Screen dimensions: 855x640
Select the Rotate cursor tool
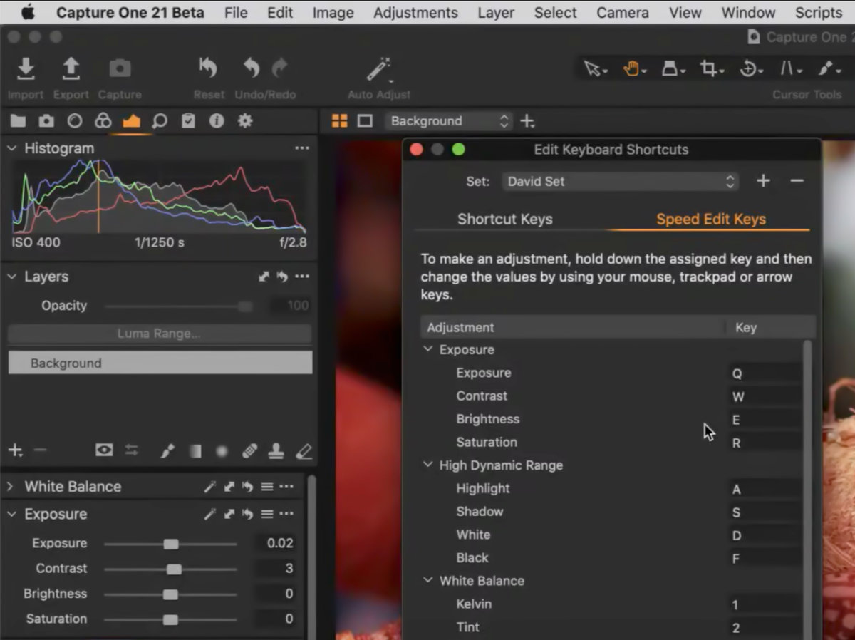[x=750, y=69]
